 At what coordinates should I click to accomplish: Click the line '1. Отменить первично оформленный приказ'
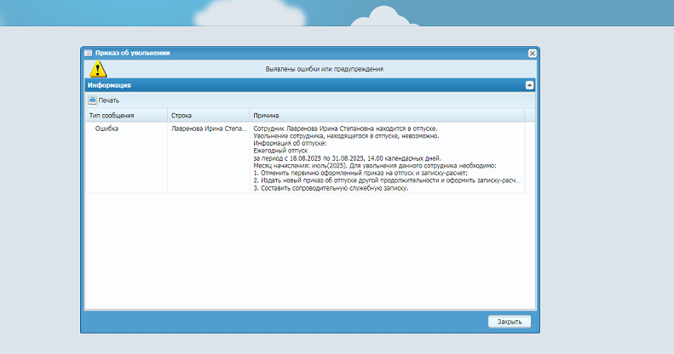pyautogui.click(x=360, y=173)
